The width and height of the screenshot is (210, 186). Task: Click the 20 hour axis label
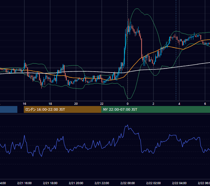coord(76,104)
